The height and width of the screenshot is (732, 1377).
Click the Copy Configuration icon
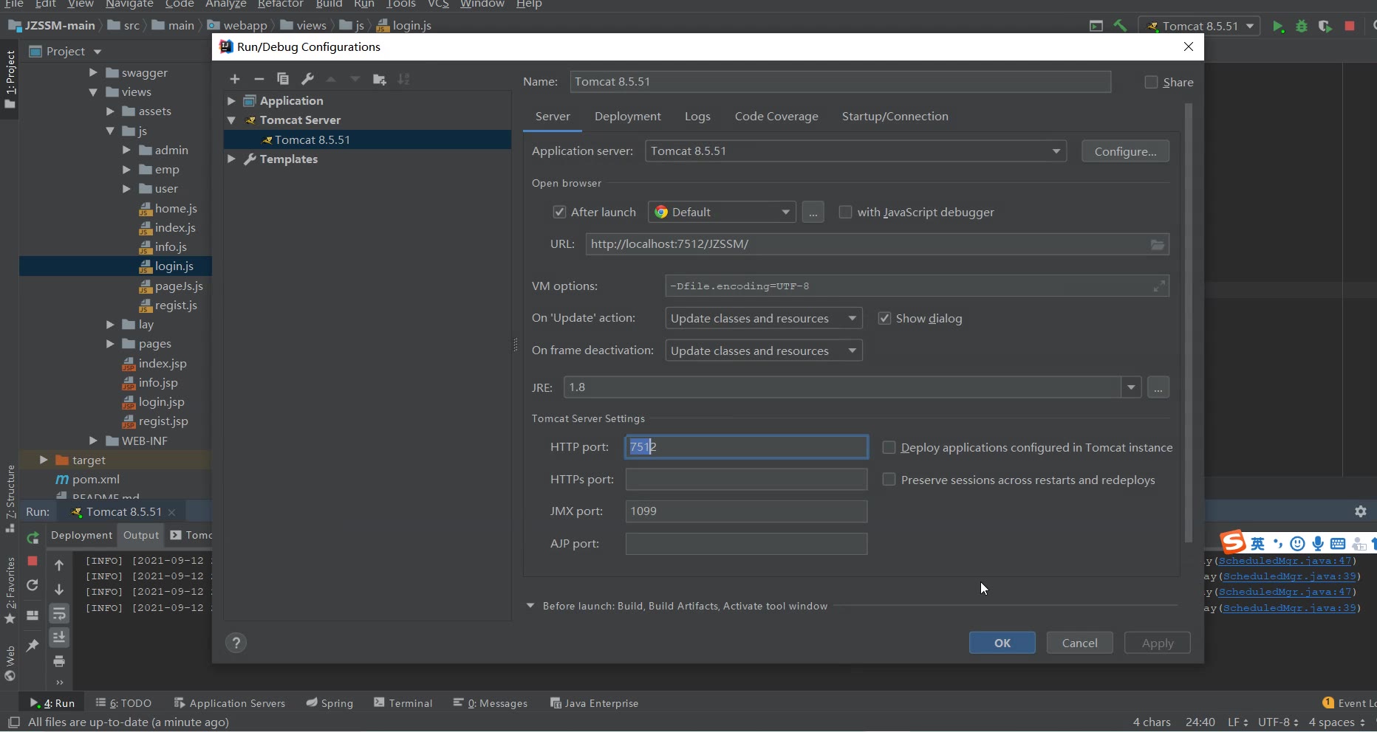pyautogui.click(x=283, y=79)
